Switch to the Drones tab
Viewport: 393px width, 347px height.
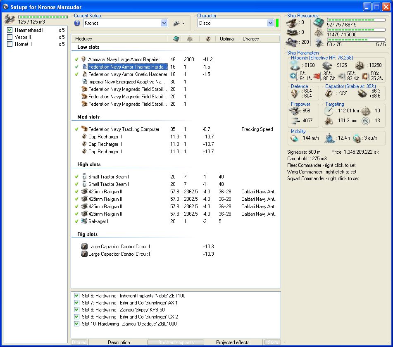click(x=79, y=342)
